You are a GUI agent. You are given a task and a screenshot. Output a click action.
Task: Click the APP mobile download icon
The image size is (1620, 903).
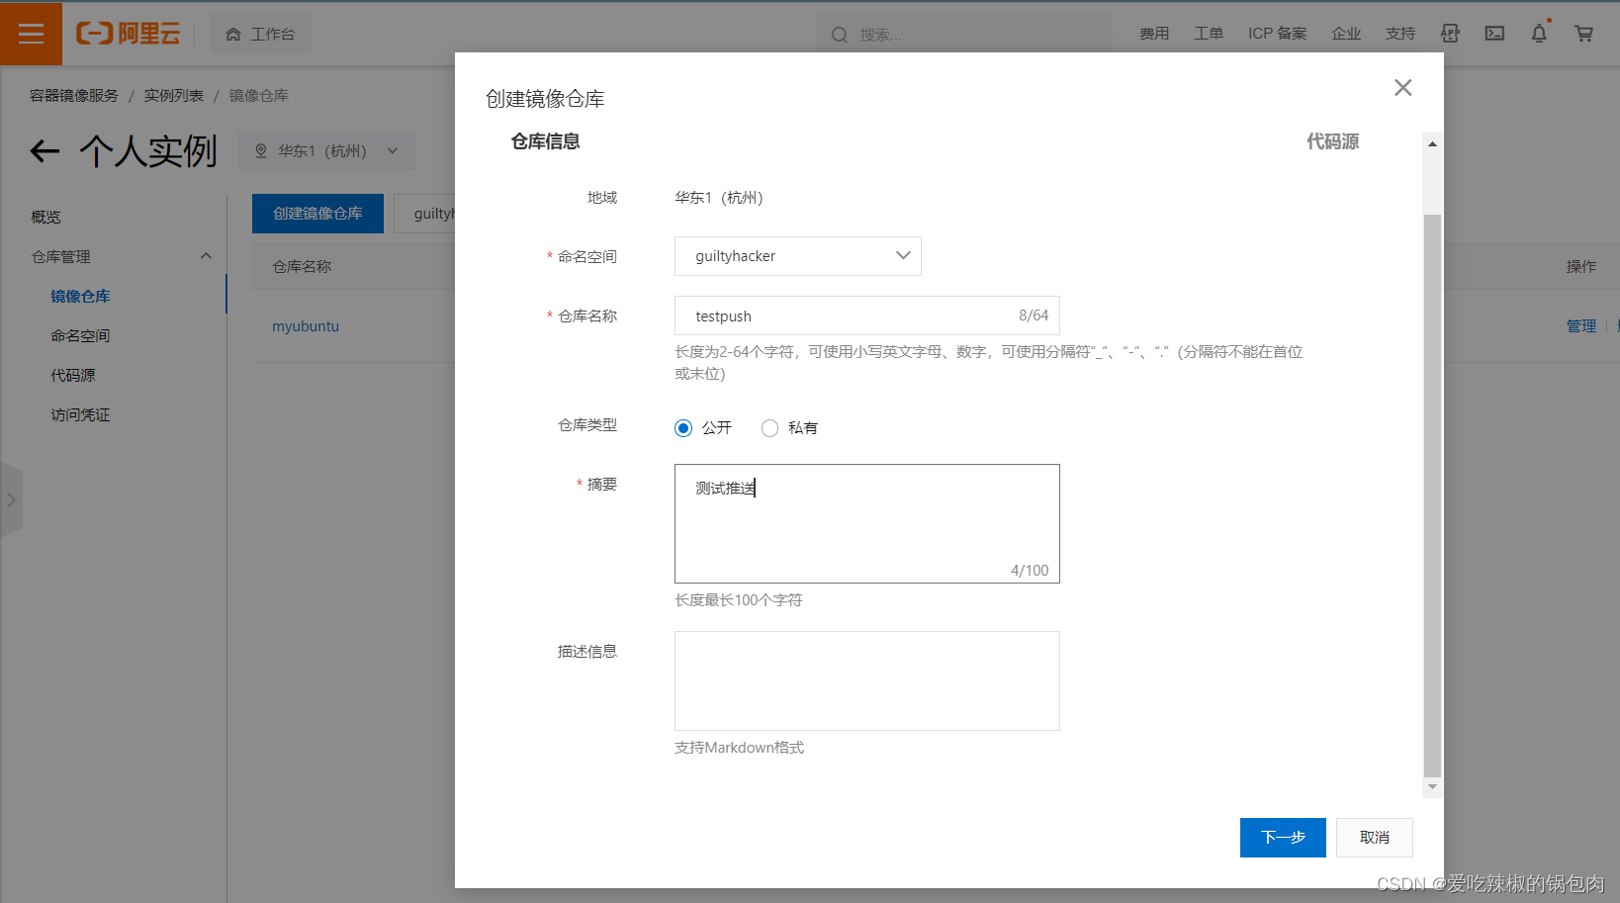(1450, 33)
